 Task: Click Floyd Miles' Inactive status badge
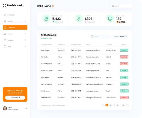[124, 57]
